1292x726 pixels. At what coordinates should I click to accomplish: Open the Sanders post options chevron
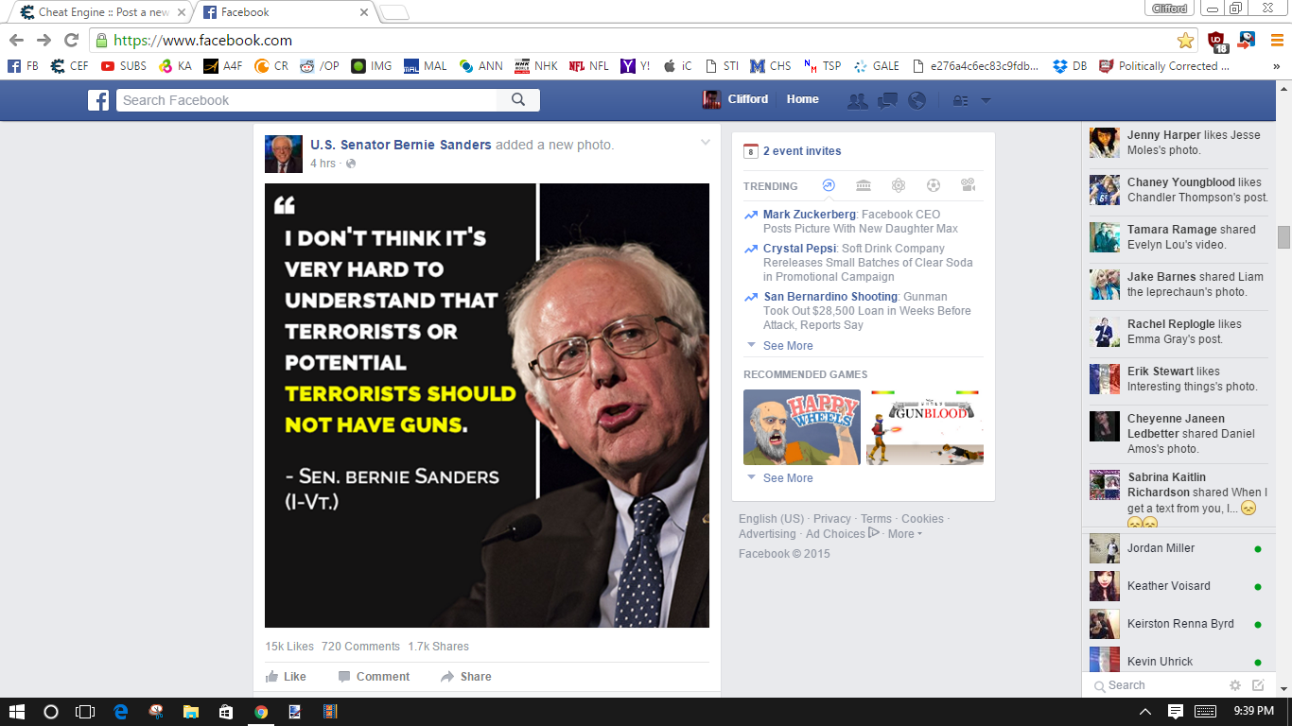tap(705, 140)
